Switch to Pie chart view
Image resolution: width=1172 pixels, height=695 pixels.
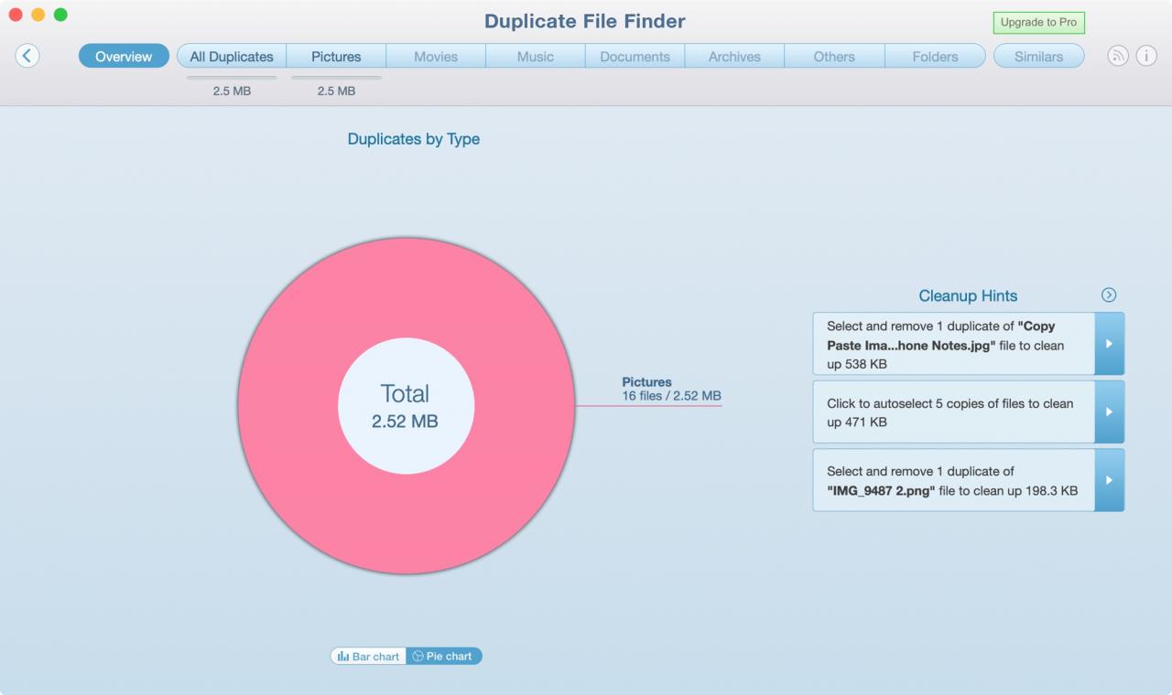(x=443, y=657)
